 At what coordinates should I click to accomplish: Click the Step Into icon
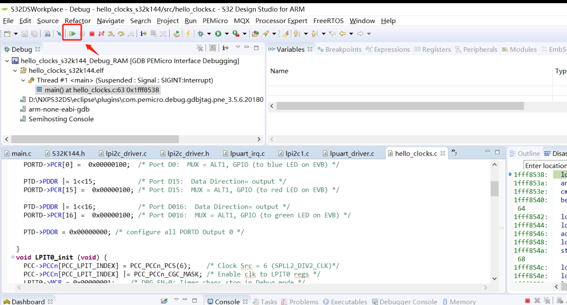pyautogui.click(x=111, y=34)
